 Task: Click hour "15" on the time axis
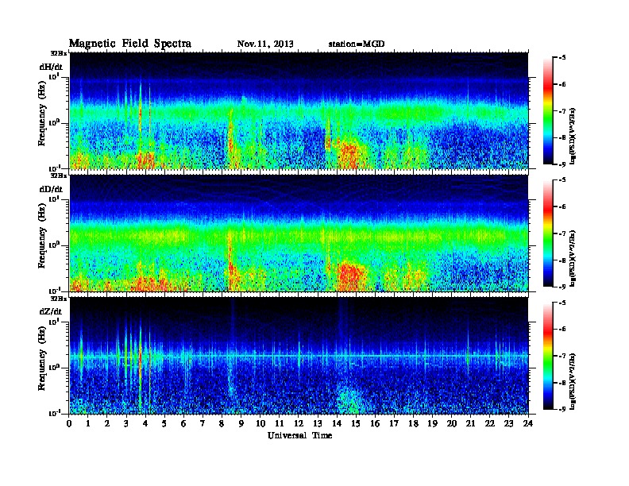click(x=356, y=423)
